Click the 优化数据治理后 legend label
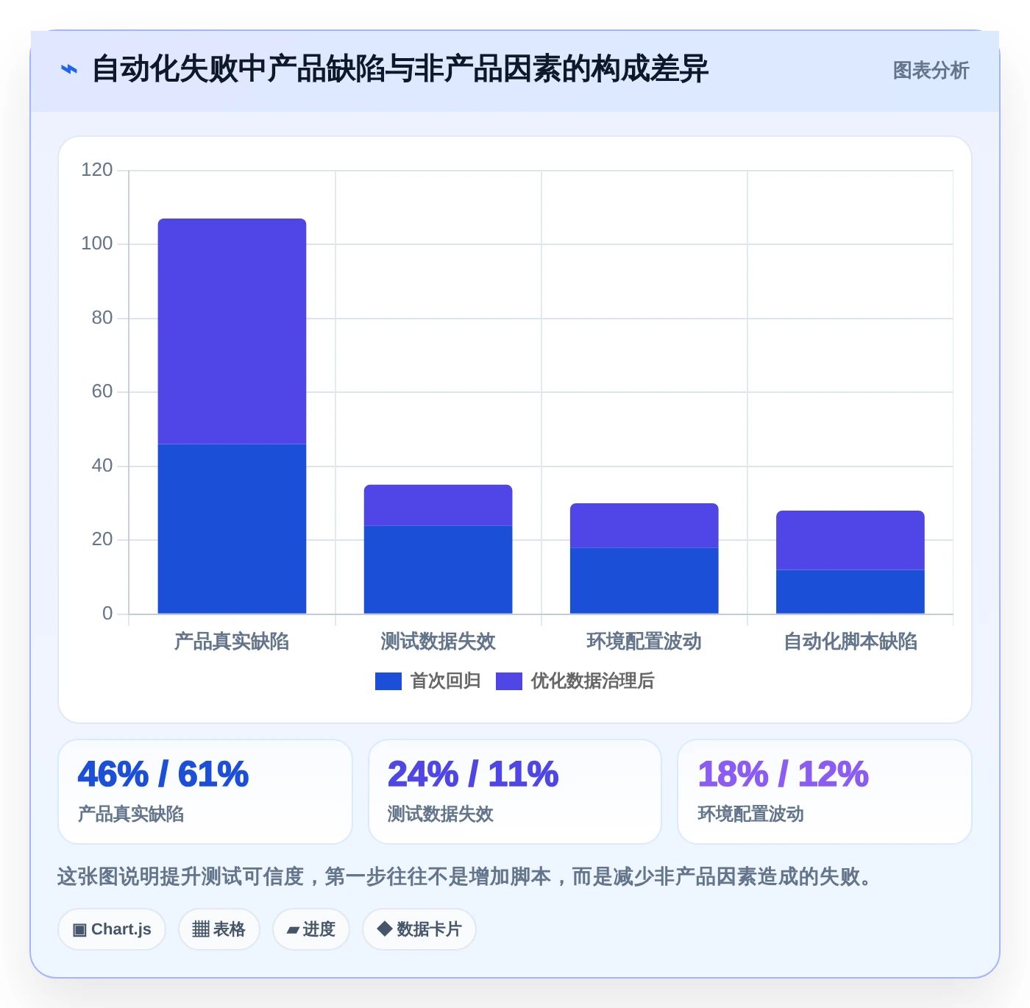 [592, 681]
